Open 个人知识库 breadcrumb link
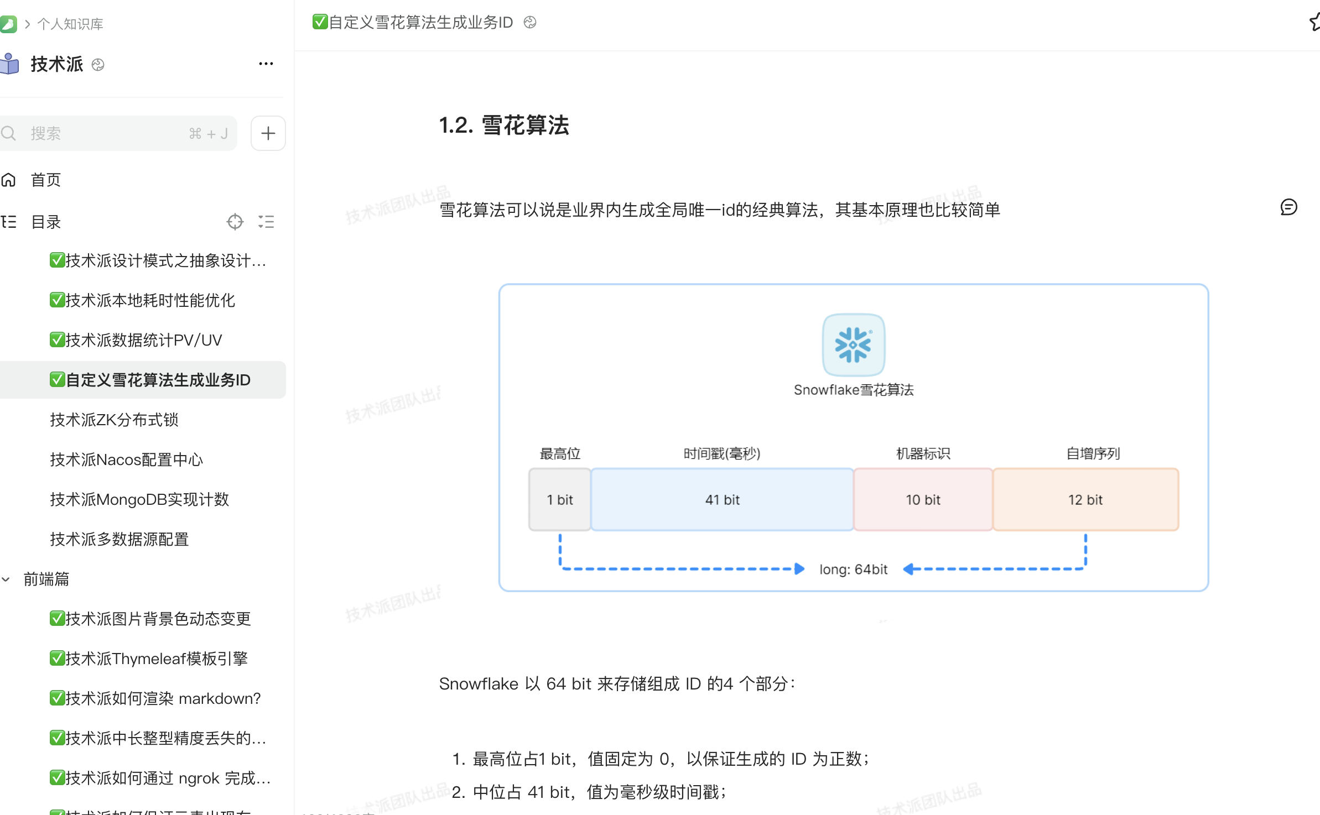This screenshot has height=815, width=1320. click(70, 24)
